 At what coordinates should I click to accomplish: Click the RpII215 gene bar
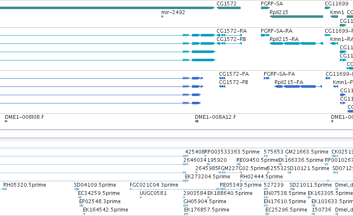(296, 17)
